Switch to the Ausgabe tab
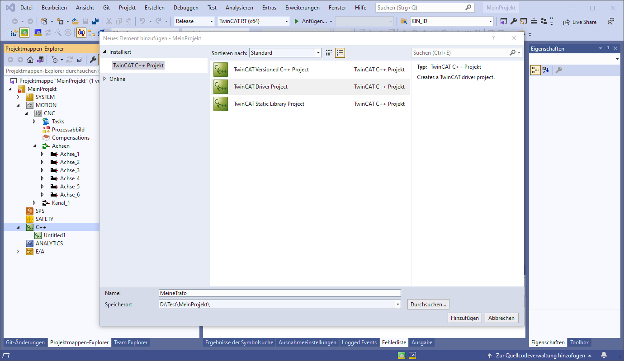This screenshot has width=624, height=361. point(422,342)
